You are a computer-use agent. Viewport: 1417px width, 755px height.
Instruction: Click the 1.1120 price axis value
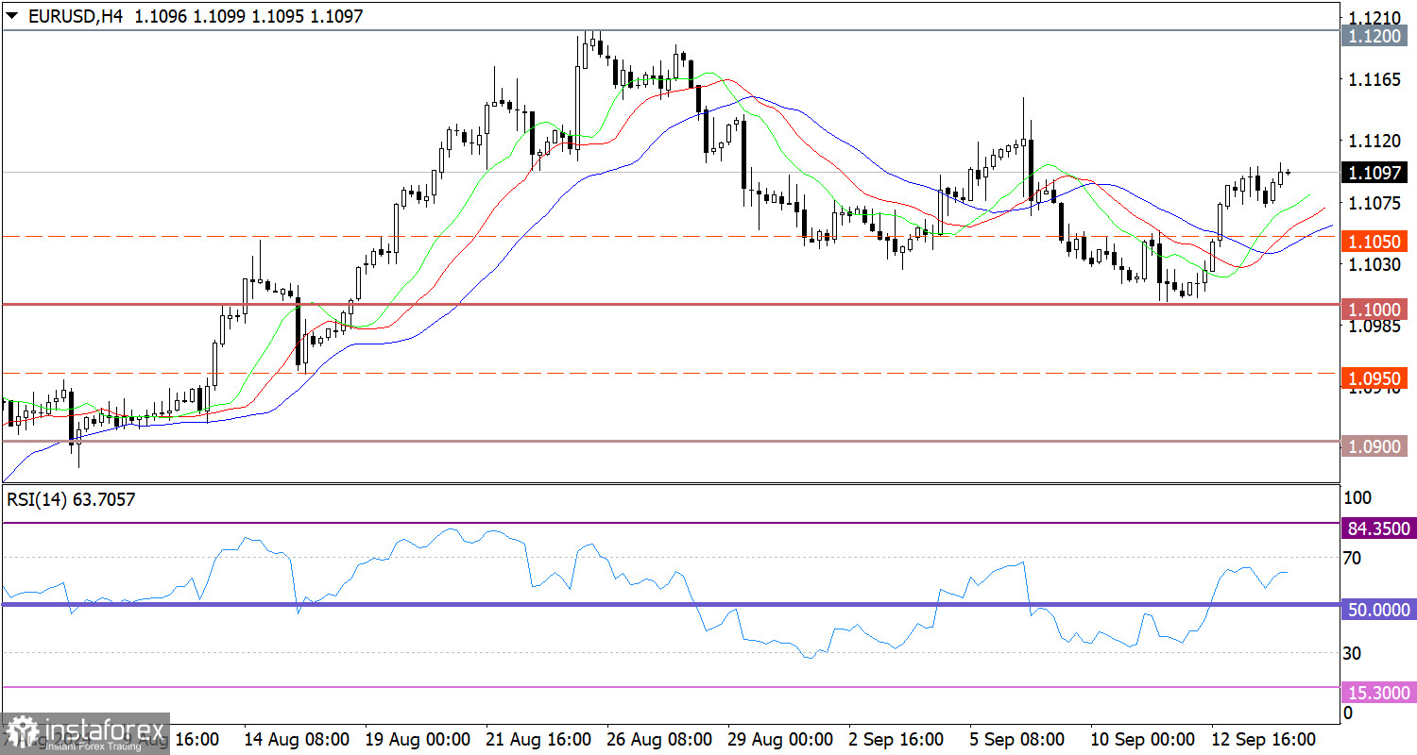1374,142
